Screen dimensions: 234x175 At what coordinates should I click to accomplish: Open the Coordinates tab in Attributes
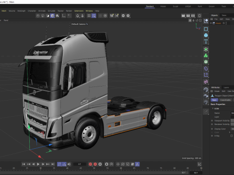coord(225,100)
